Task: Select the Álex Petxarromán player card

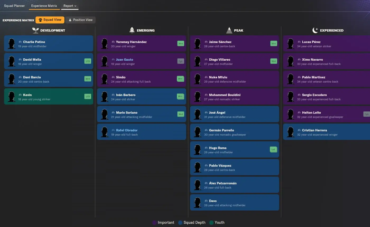Action: tap(234, 185)
